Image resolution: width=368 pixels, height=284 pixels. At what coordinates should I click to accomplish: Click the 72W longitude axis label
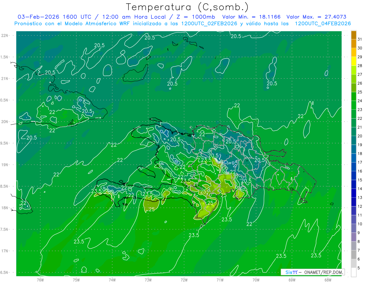click(184, 280)
